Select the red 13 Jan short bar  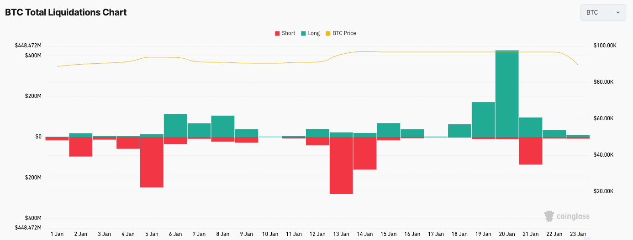tap(341, 165)
